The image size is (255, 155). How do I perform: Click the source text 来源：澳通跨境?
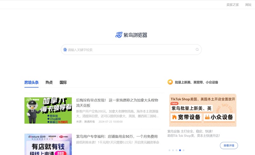85,122
